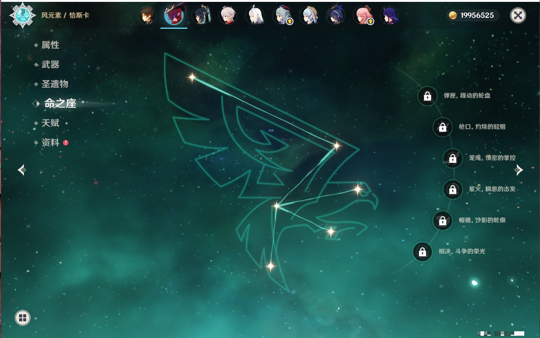Open the 资料 profile tab
Viewport: 540px width, 338px height.
pyautogui.click(x=50, y=142)
